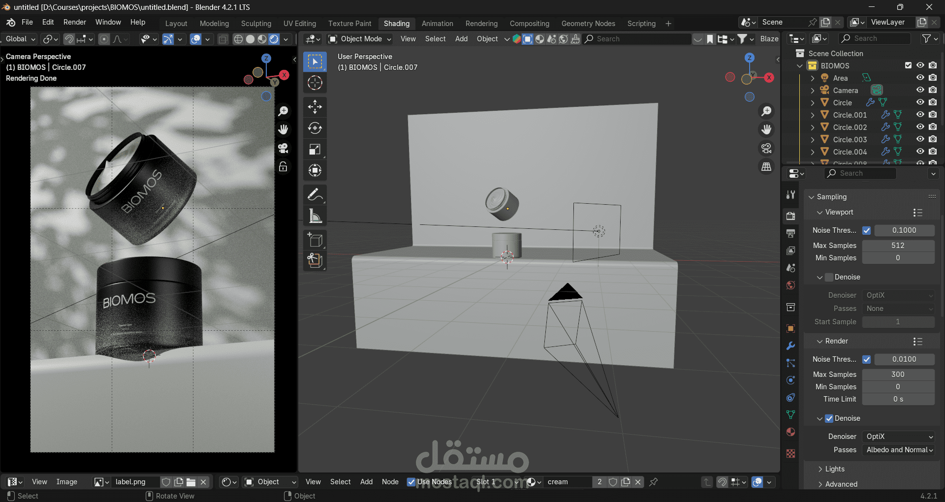This screenshot has width=945, height=502.
Task: Expand the Area light tree item
Action: pyautogui.click(x=813, y=78)
